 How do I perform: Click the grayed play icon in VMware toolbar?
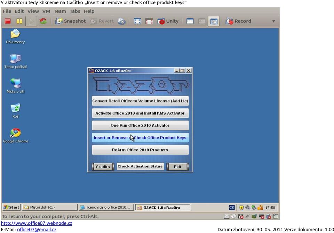pyautogui.click(x=31, y=21)
